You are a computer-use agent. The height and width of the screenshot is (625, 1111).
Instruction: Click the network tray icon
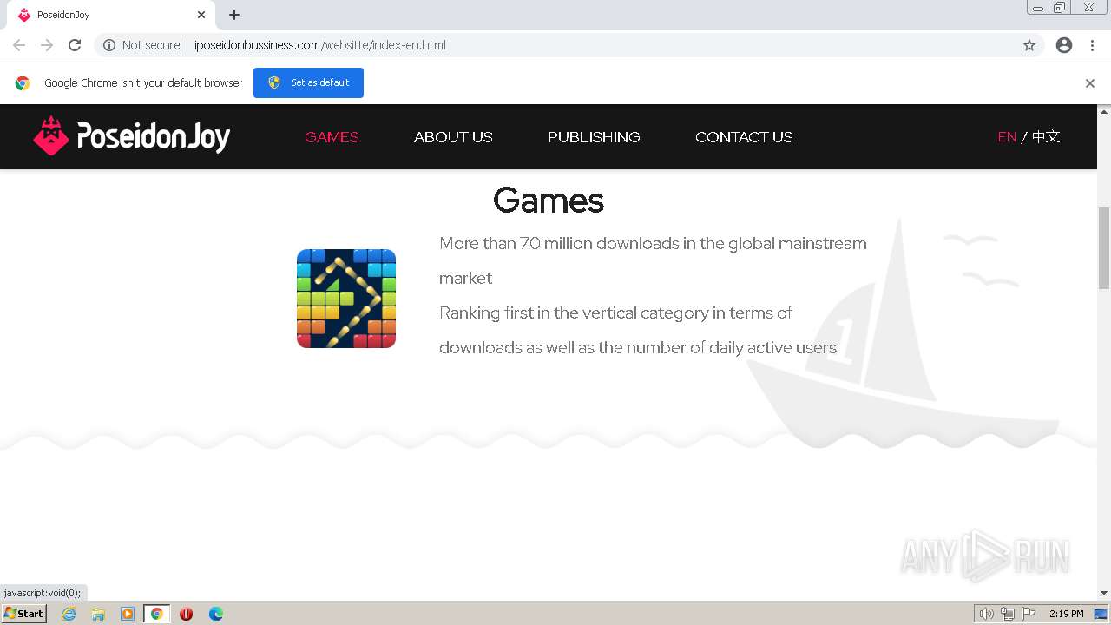1008,614
